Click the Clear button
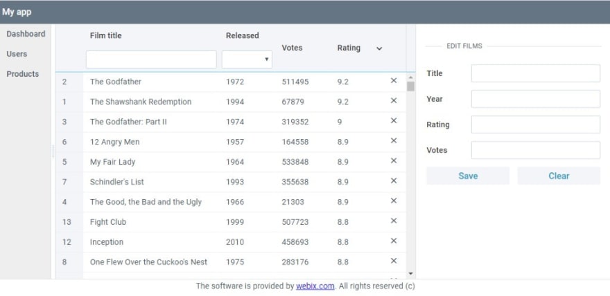The width and height of the screenshot is (610, 296). [x=559, y=176]
